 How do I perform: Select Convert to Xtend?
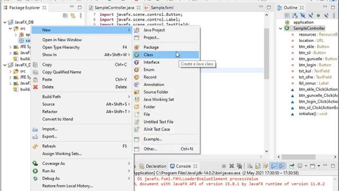point(82,119)
